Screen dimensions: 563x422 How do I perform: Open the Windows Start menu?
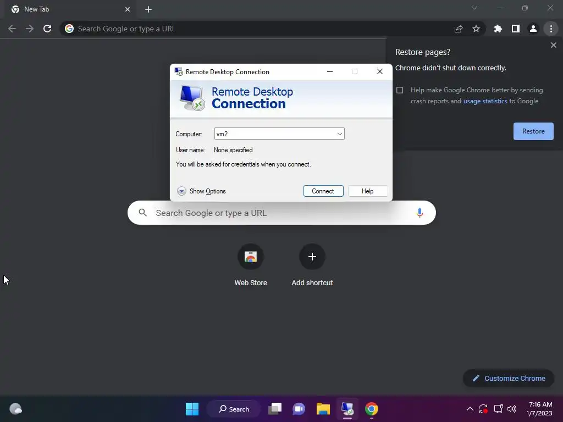[x=192, y=409]
